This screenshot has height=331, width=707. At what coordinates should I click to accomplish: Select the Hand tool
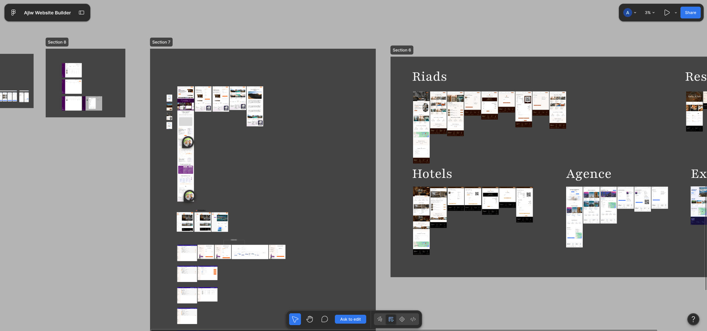(x=310, y=319)
